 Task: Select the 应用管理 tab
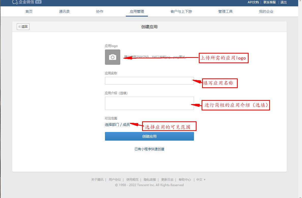click(x=137, y=11)
